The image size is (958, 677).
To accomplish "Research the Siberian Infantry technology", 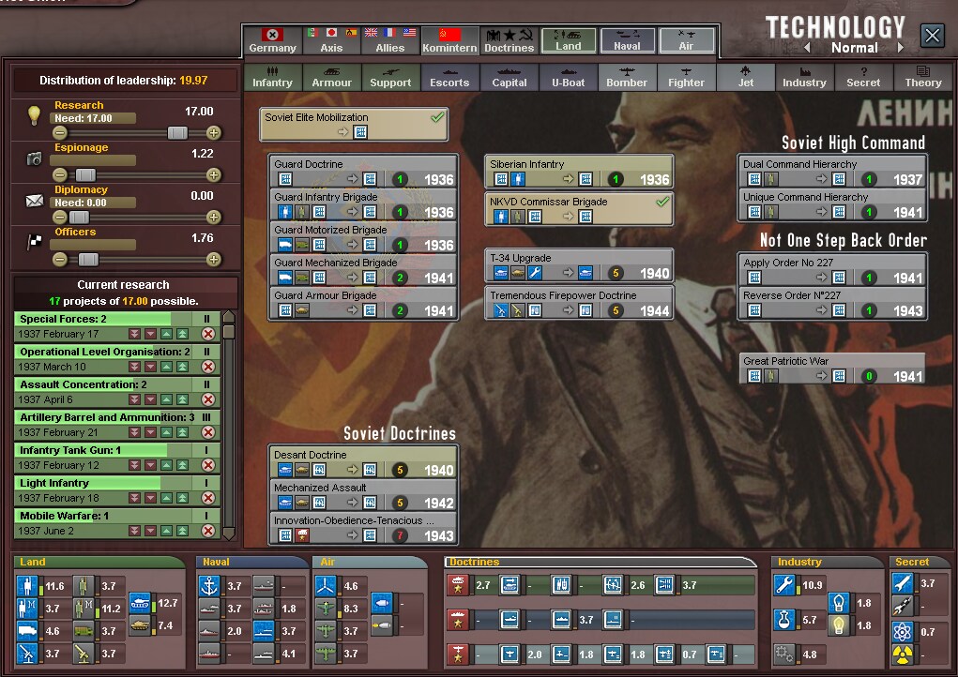I will (579, 172).
